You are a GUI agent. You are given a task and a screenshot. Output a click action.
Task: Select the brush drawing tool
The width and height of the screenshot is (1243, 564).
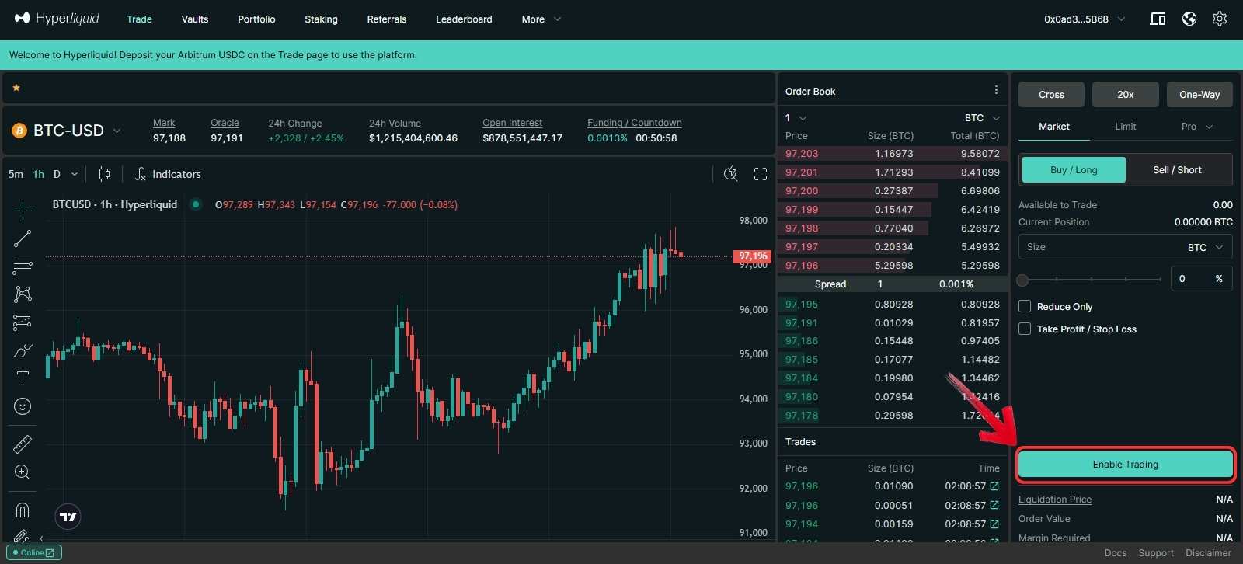23,350
